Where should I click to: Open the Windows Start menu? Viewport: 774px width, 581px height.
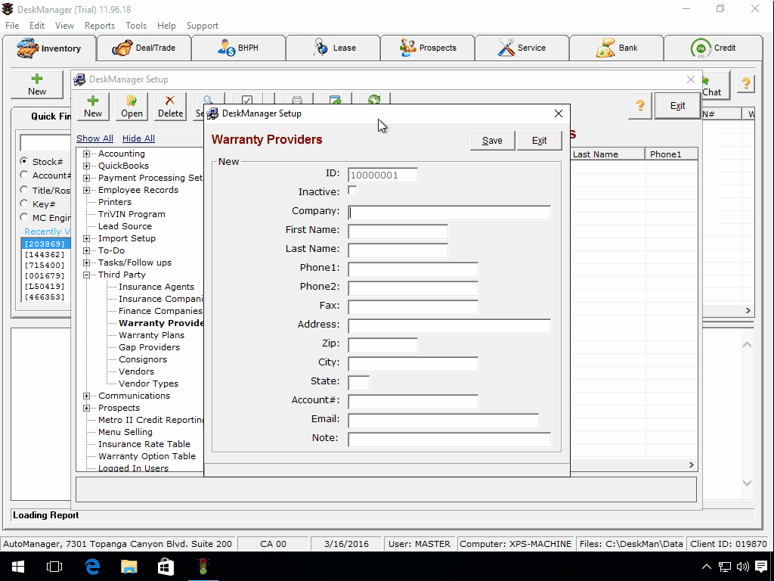click(x=18, y=567)
